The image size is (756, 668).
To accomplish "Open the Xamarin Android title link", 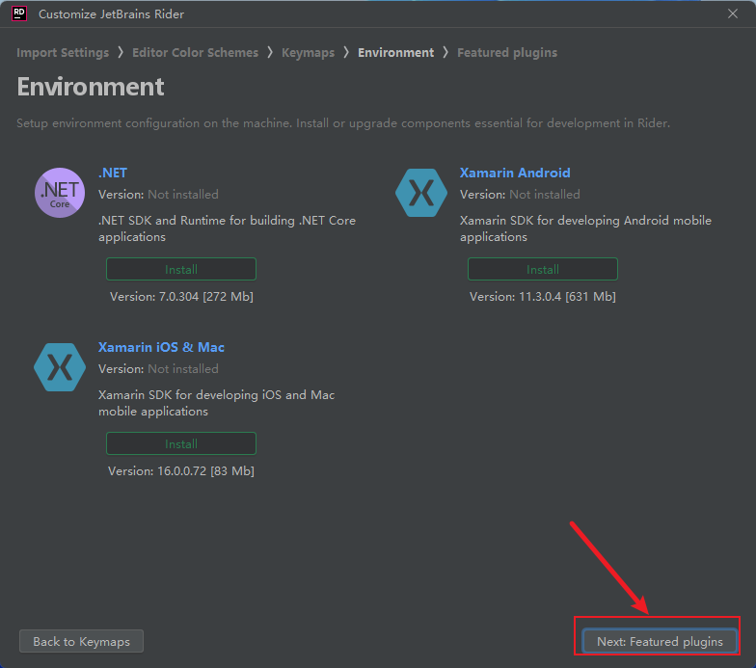I will [515, 173].
